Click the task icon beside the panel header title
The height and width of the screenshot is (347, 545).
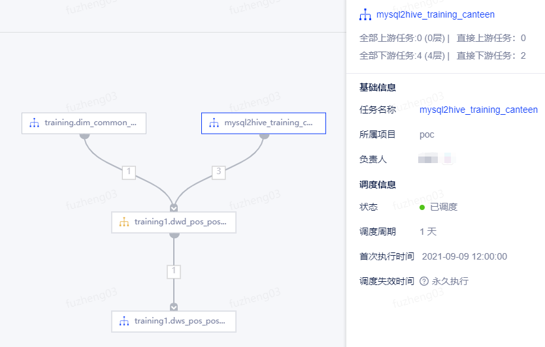pos(365,14)
